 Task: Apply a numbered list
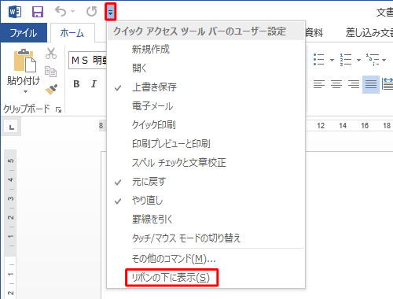click(346, 60)
